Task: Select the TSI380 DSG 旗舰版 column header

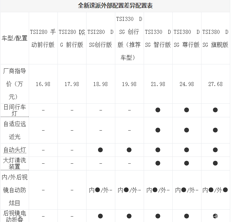Action: (215, 38)
